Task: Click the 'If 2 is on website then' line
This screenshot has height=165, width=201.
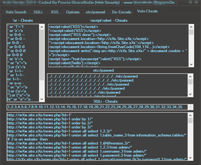Action: coord(28,139)
